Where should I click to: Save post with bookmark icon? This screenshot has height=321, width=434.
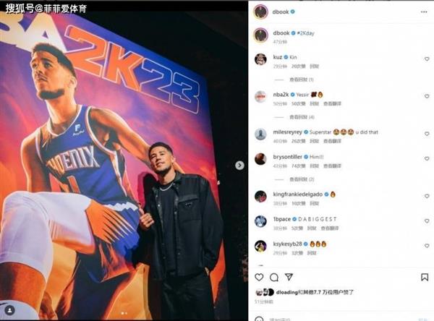pyautogui.click(x=425, y=277)
